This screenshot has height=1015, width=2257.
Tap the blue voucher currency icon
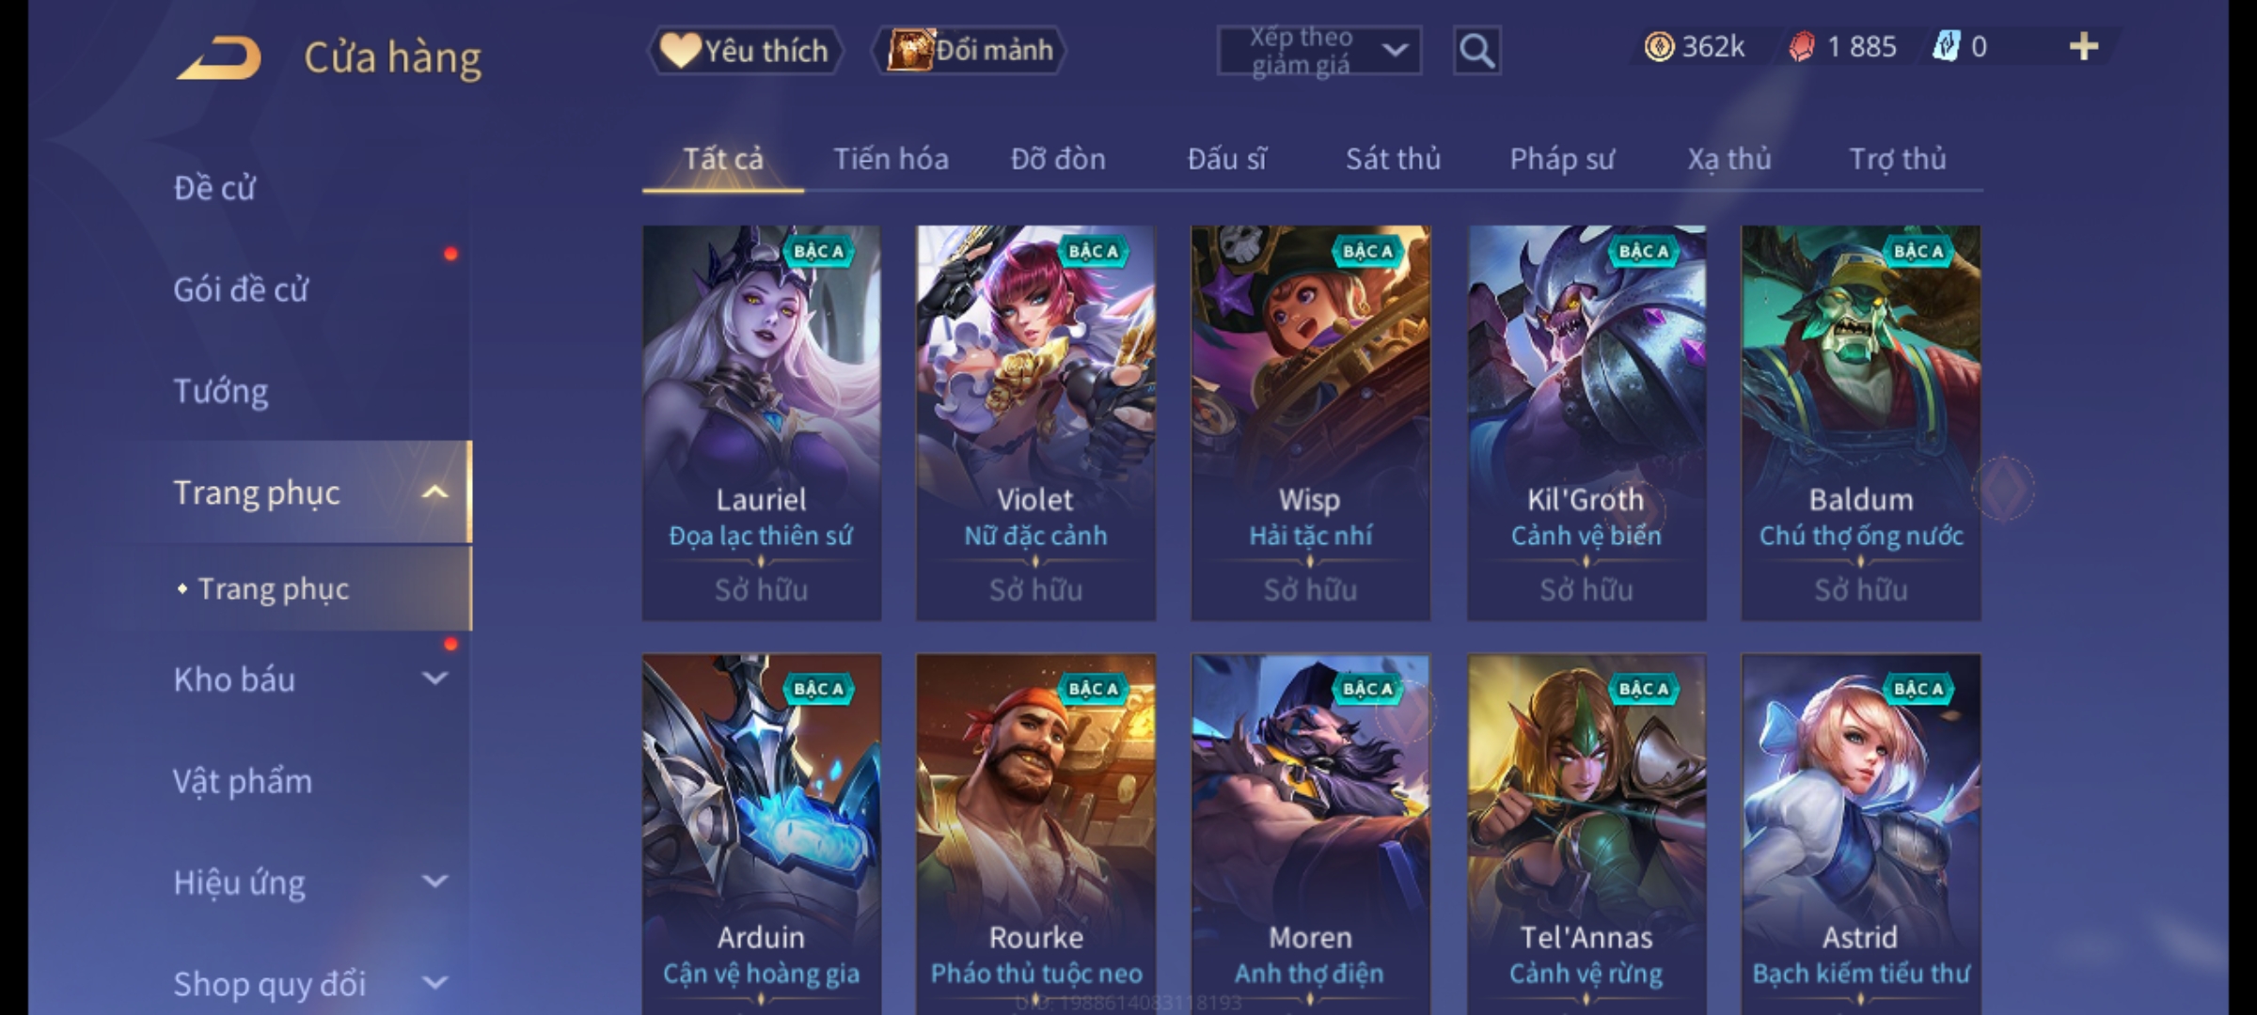1945,46
